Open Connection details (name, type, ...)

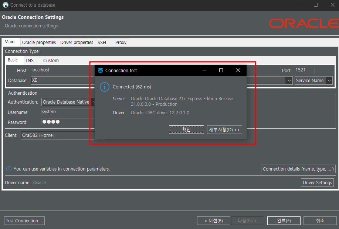(x=298, y=169)
